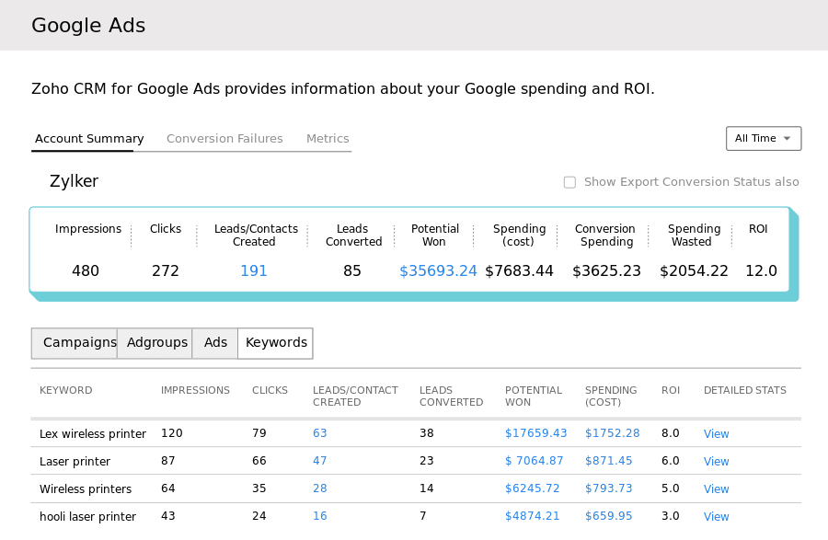The image size is (828, 540).
Task: Click the CLICKS column header
Action: pos(270,390)
